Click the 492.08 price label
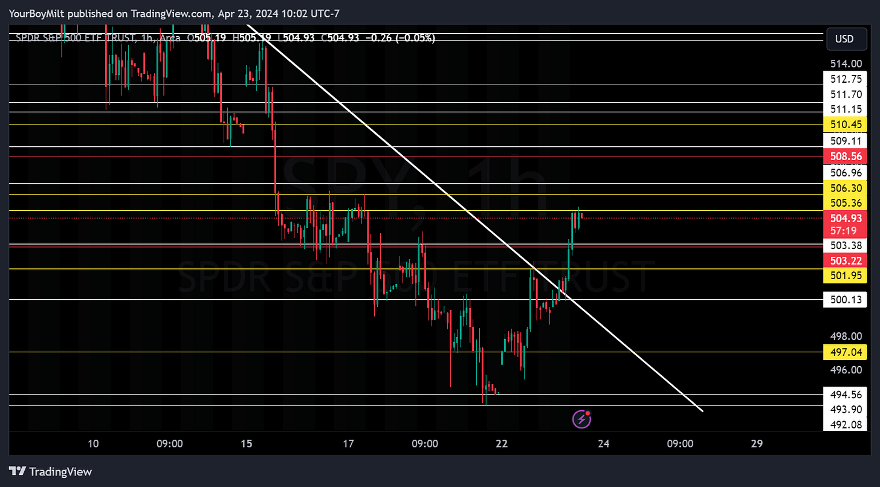 [845, 424]
